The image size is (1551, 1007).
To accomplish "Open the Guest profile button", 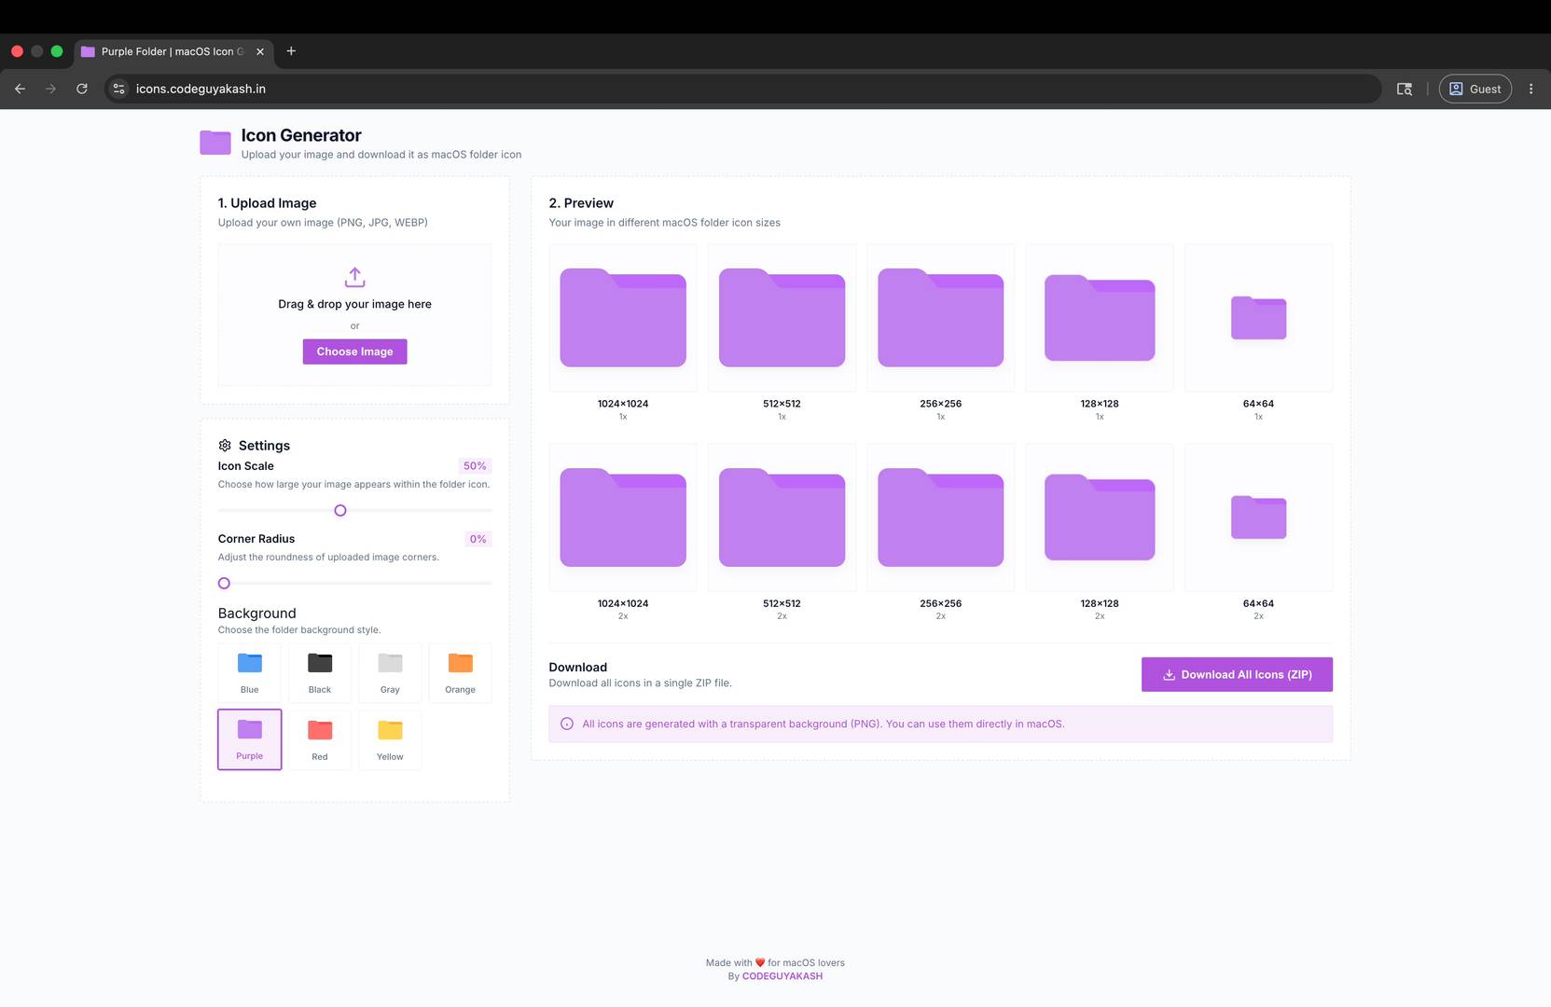I will [x=1475, y=89].
